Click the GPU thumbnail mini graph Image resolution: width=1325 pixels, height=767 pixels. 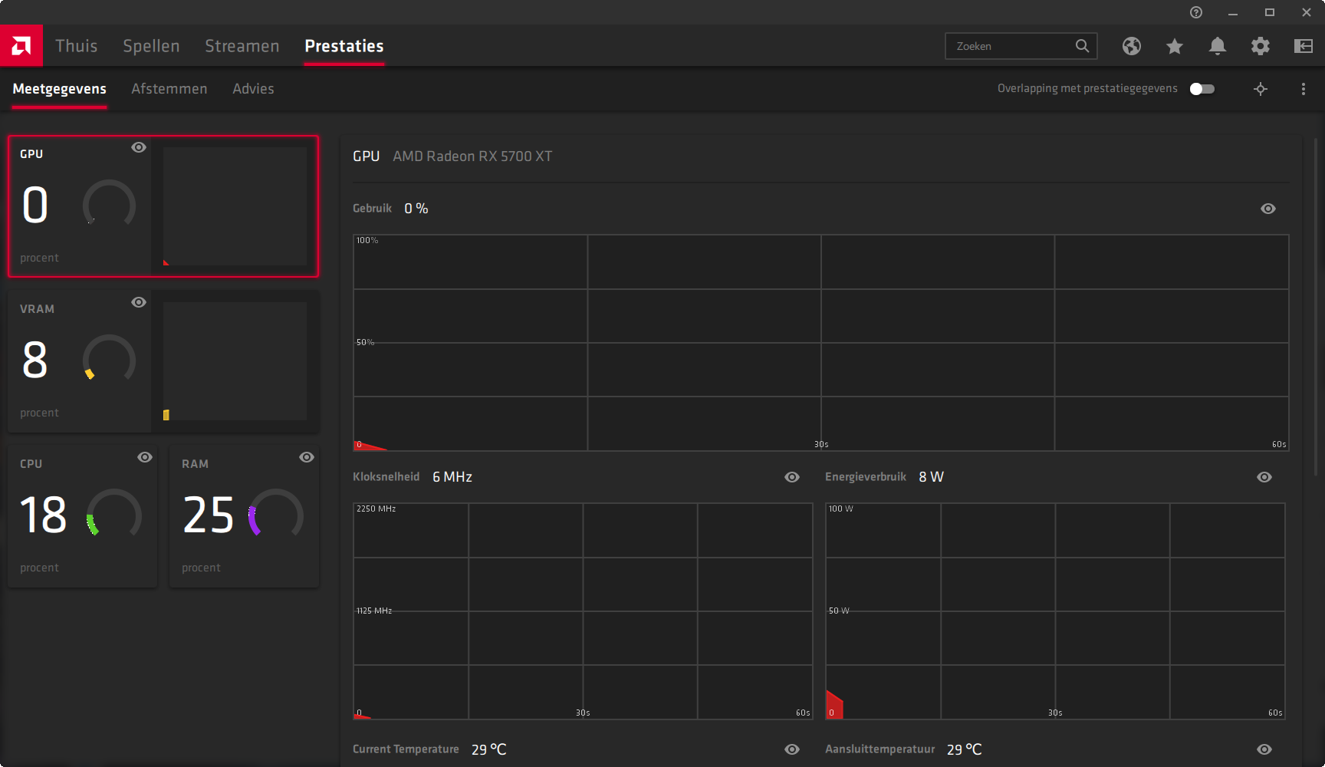235,206
